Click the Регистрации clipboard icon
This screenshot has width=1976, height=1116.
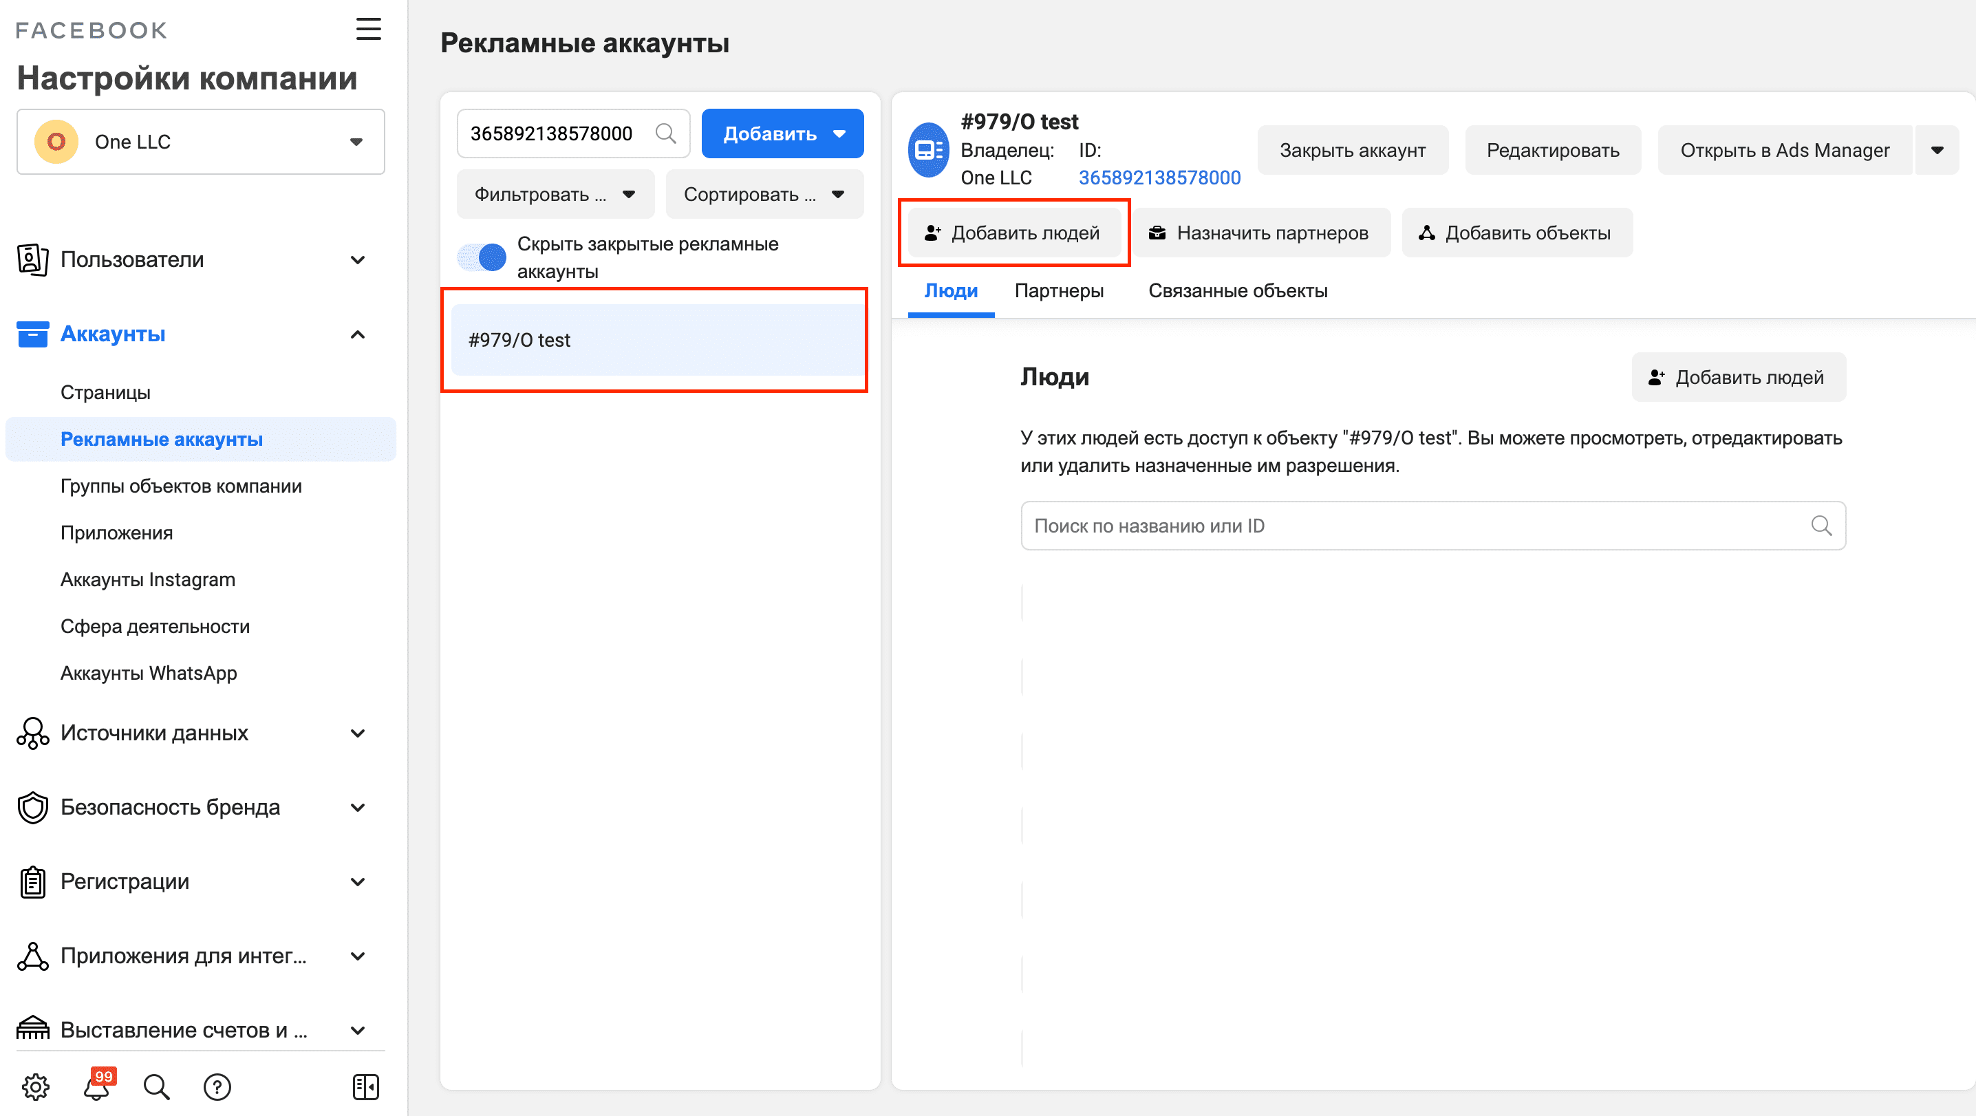point(32,882)
